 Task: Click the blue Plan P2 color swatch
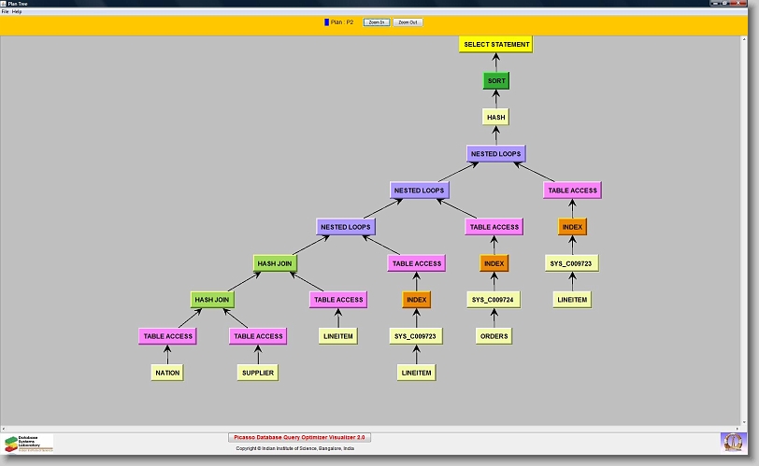[326, 21]
